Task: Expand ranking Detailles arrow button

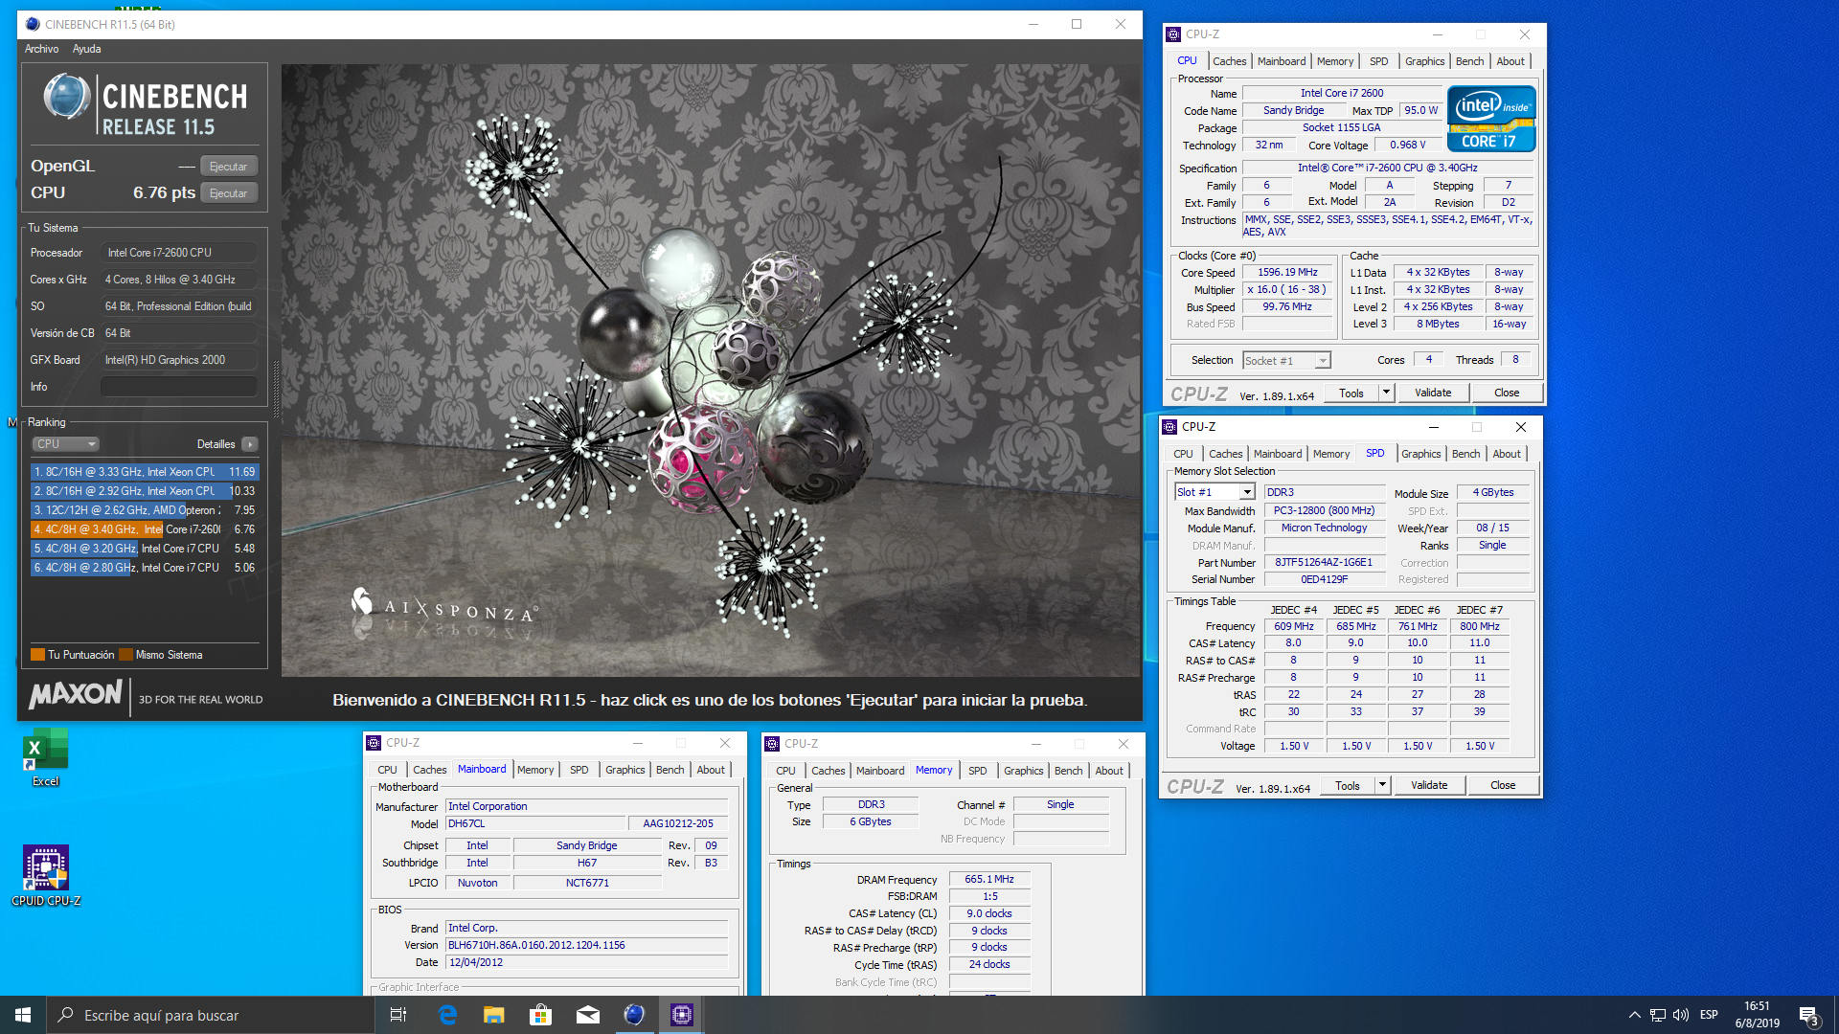Action: pyautogui.click(x=250, y=444)
